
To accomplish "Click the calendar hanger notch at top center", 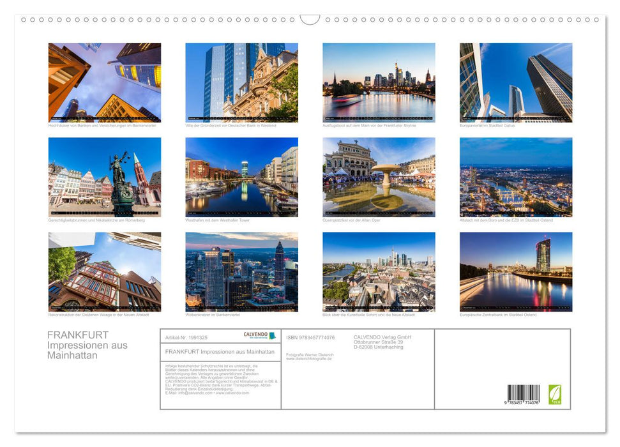I will [x=310, y=19].
